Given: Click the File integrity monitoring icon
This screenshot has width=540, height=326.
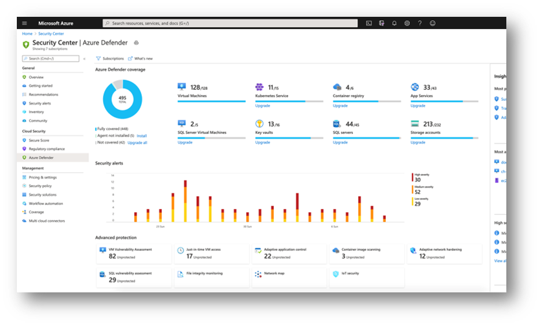Looking at the screenshot, I should click(180, 274).
